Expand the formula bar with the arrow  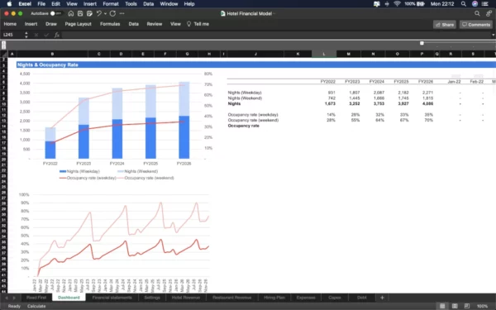pos(494,35)
